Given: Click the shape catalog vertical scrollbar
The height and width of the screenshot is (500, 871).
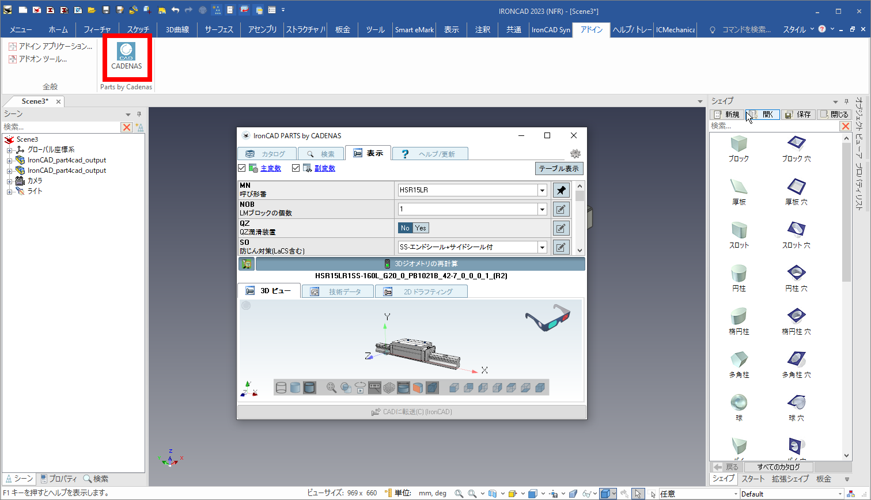Looking at the screenshot, I should 846,297.
